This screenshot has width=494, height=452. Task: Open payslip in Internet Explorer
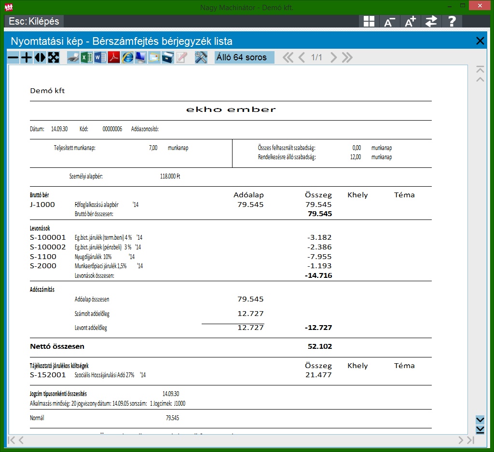click(127, 58)
